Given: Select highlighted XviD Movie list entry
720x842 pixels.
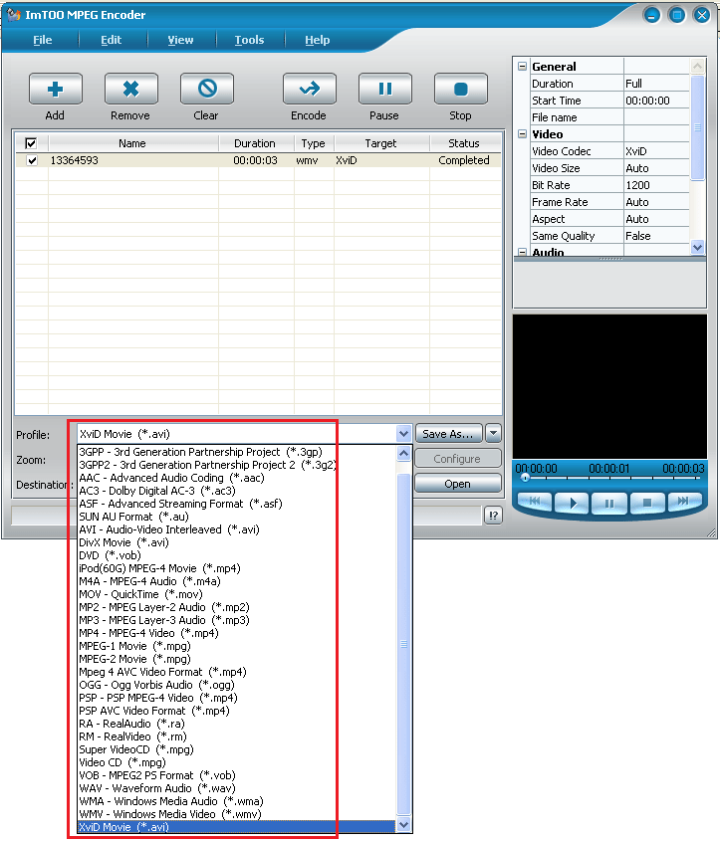Looking at the screenshot, I should tap(236, 827).
